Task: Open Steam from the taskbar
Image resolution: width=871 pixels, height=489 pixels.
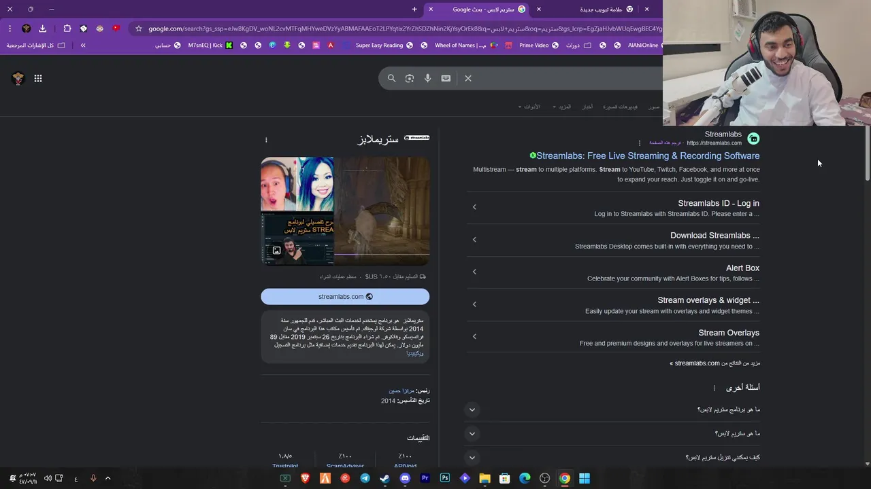Action: [385, 478]
